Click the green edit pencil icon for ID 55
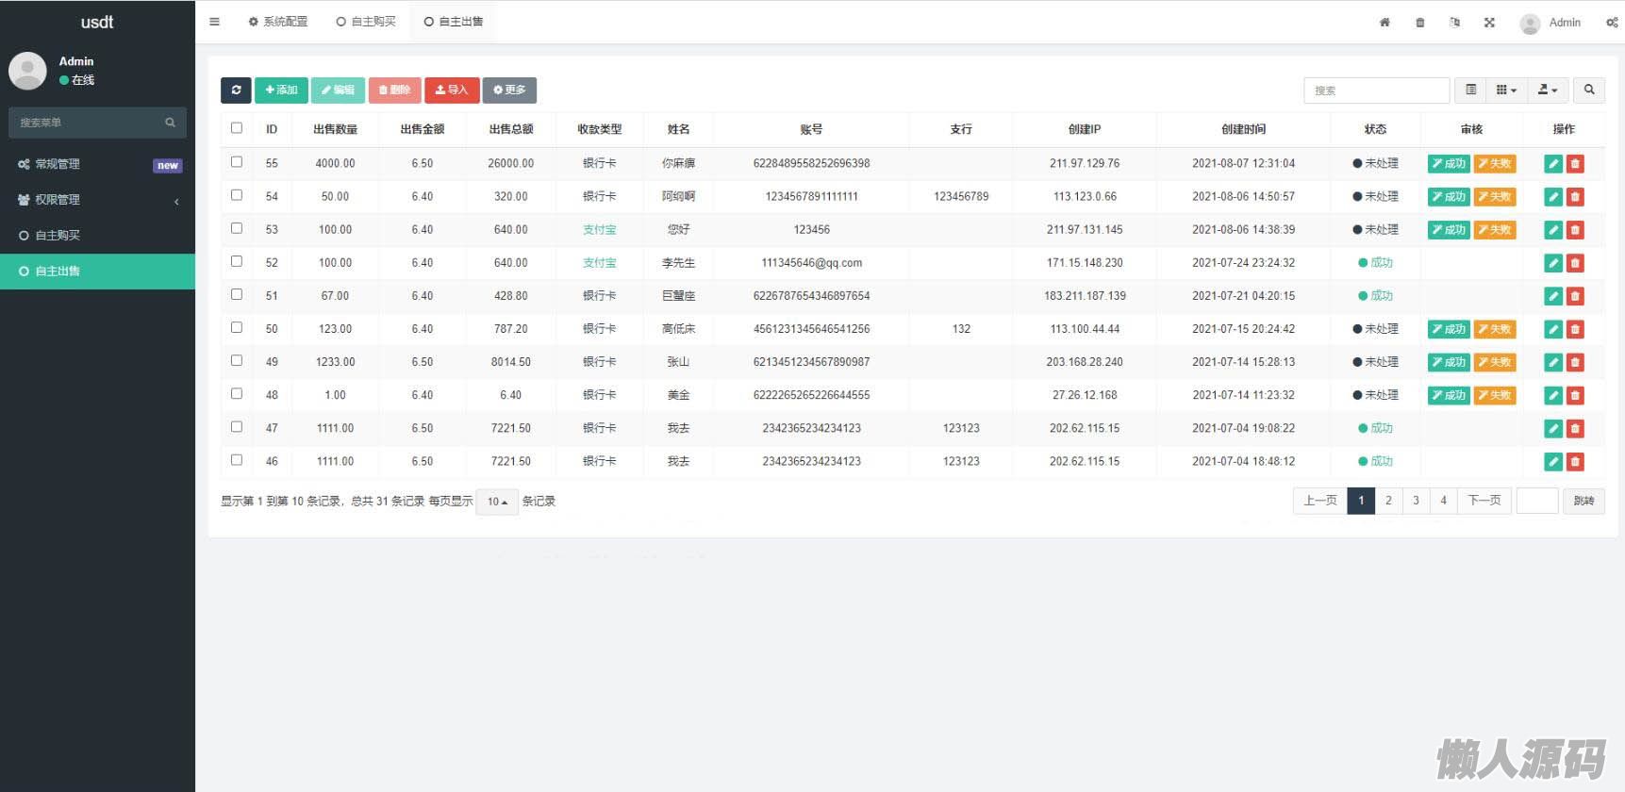Viewport: 1625px width, 792px height. pos(1553,164)
